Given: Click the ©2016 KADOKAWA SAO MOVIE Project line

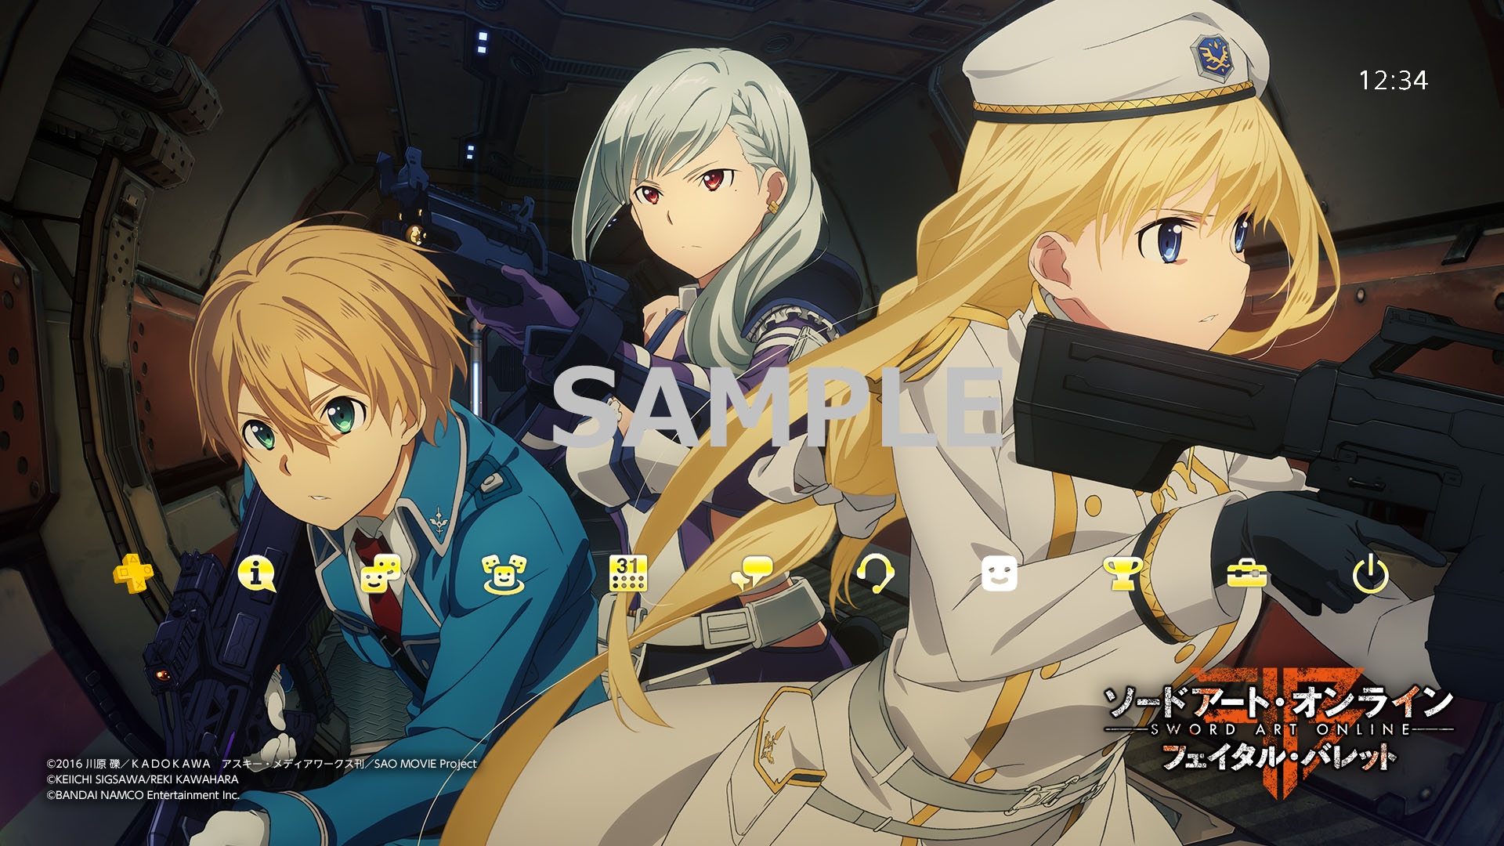Looking at the screenshot, I should (x=261, y=763).
